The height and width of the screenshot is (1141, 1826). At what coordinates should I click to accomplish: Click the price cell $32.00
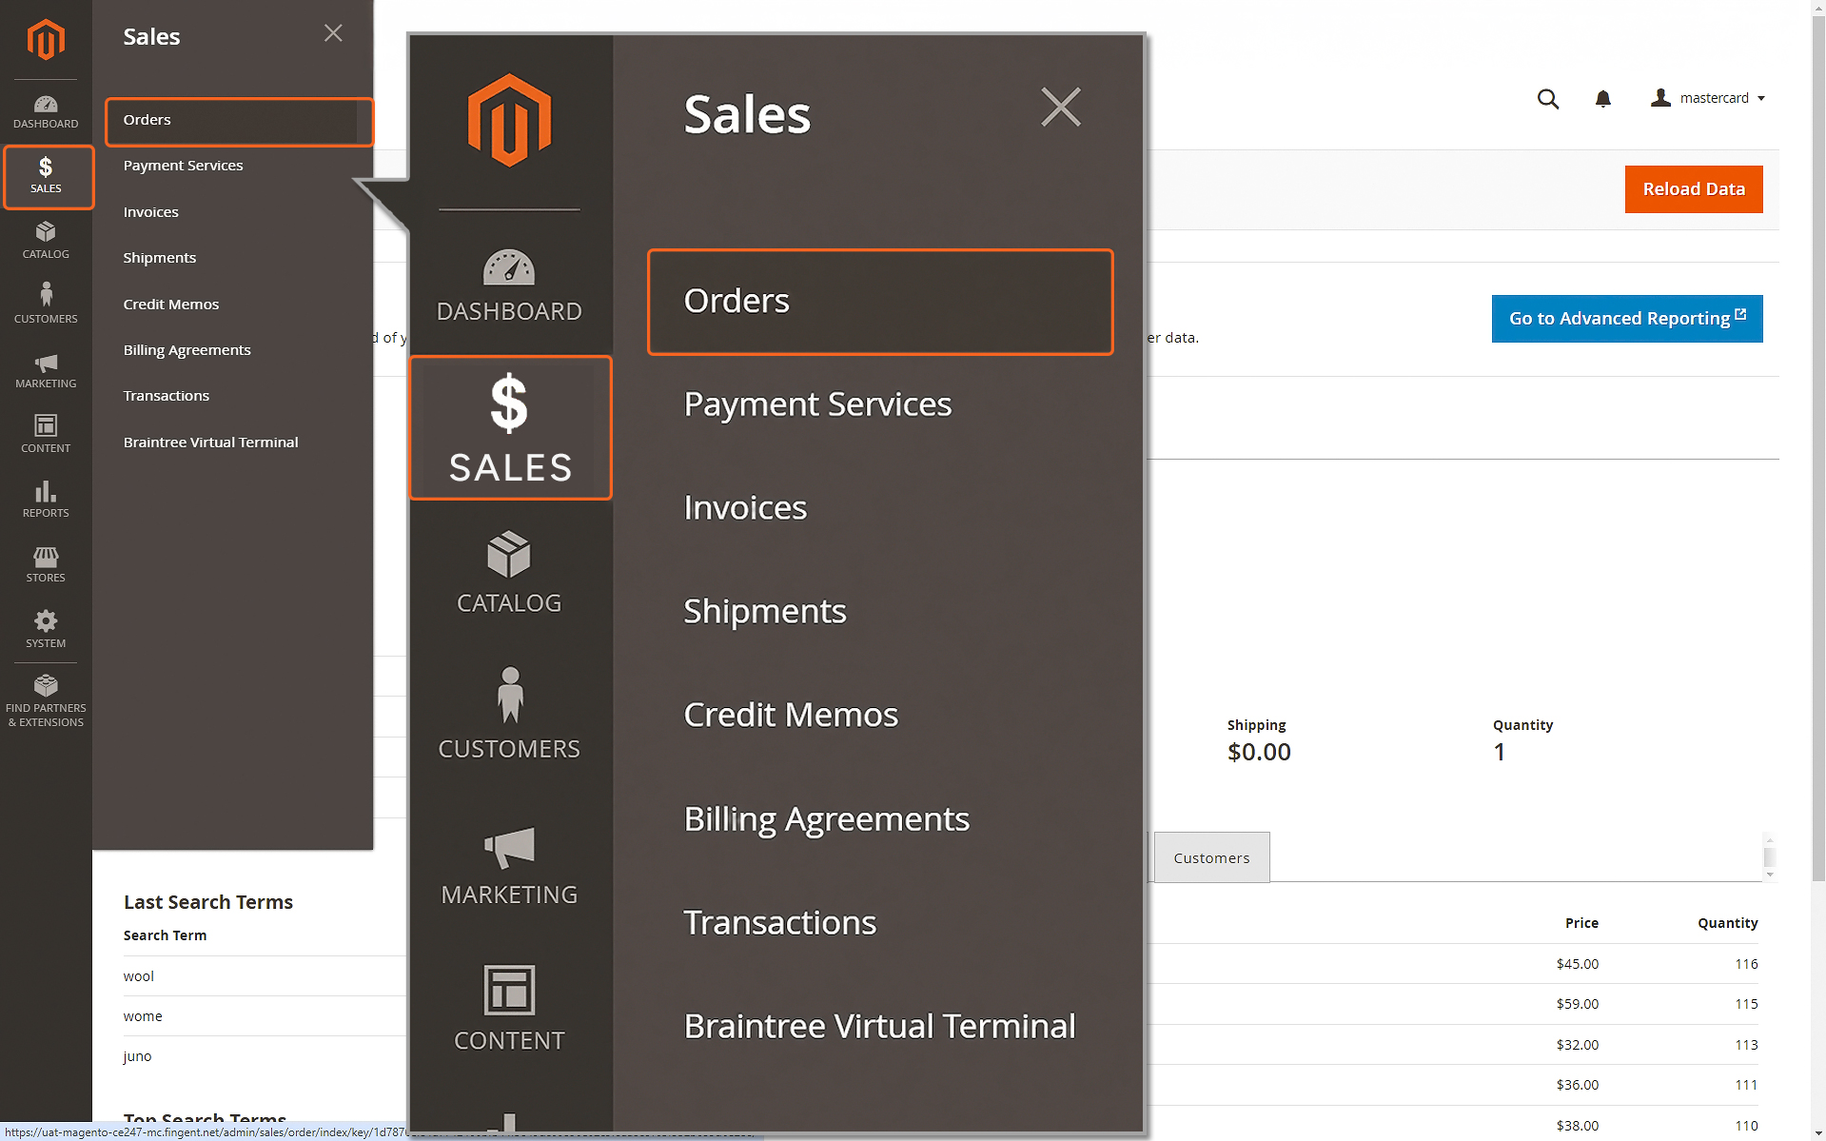[1577, 1045]
